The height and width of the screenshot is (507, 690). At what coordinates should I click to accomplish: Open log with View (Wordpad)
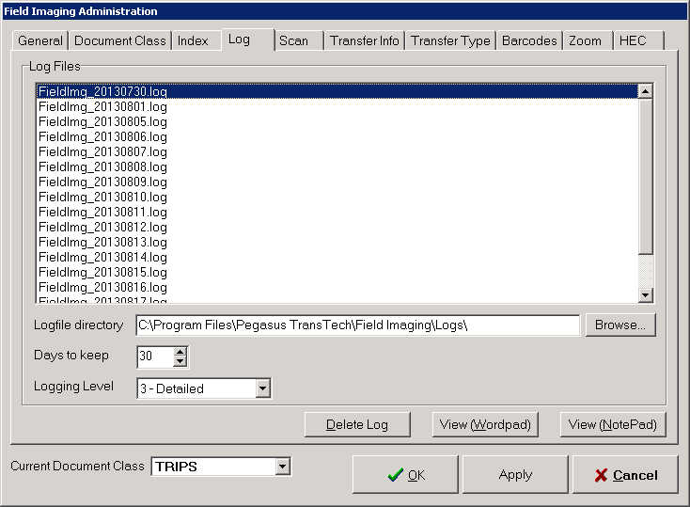click(486, 424)
